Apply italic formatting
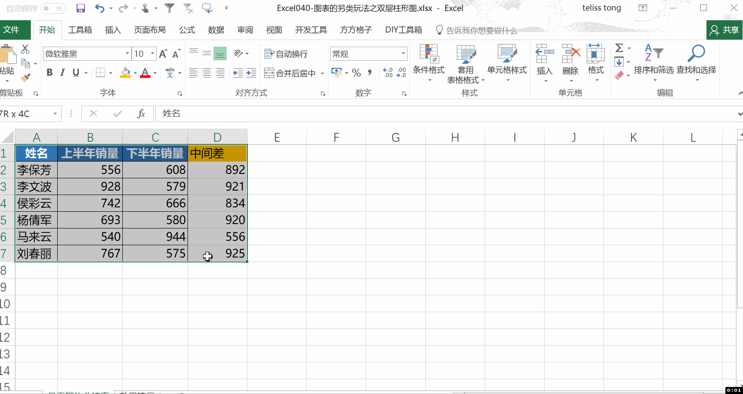 click(63, 73)
